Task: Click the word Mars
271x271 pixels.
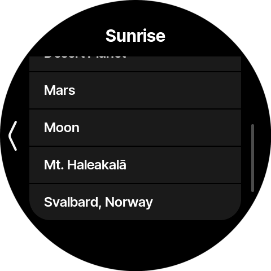Action: click(60, 90)
